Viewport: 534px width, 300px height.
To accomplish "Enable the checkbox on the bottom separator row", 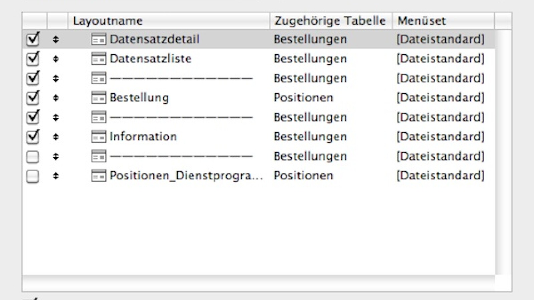I will 33,156.
